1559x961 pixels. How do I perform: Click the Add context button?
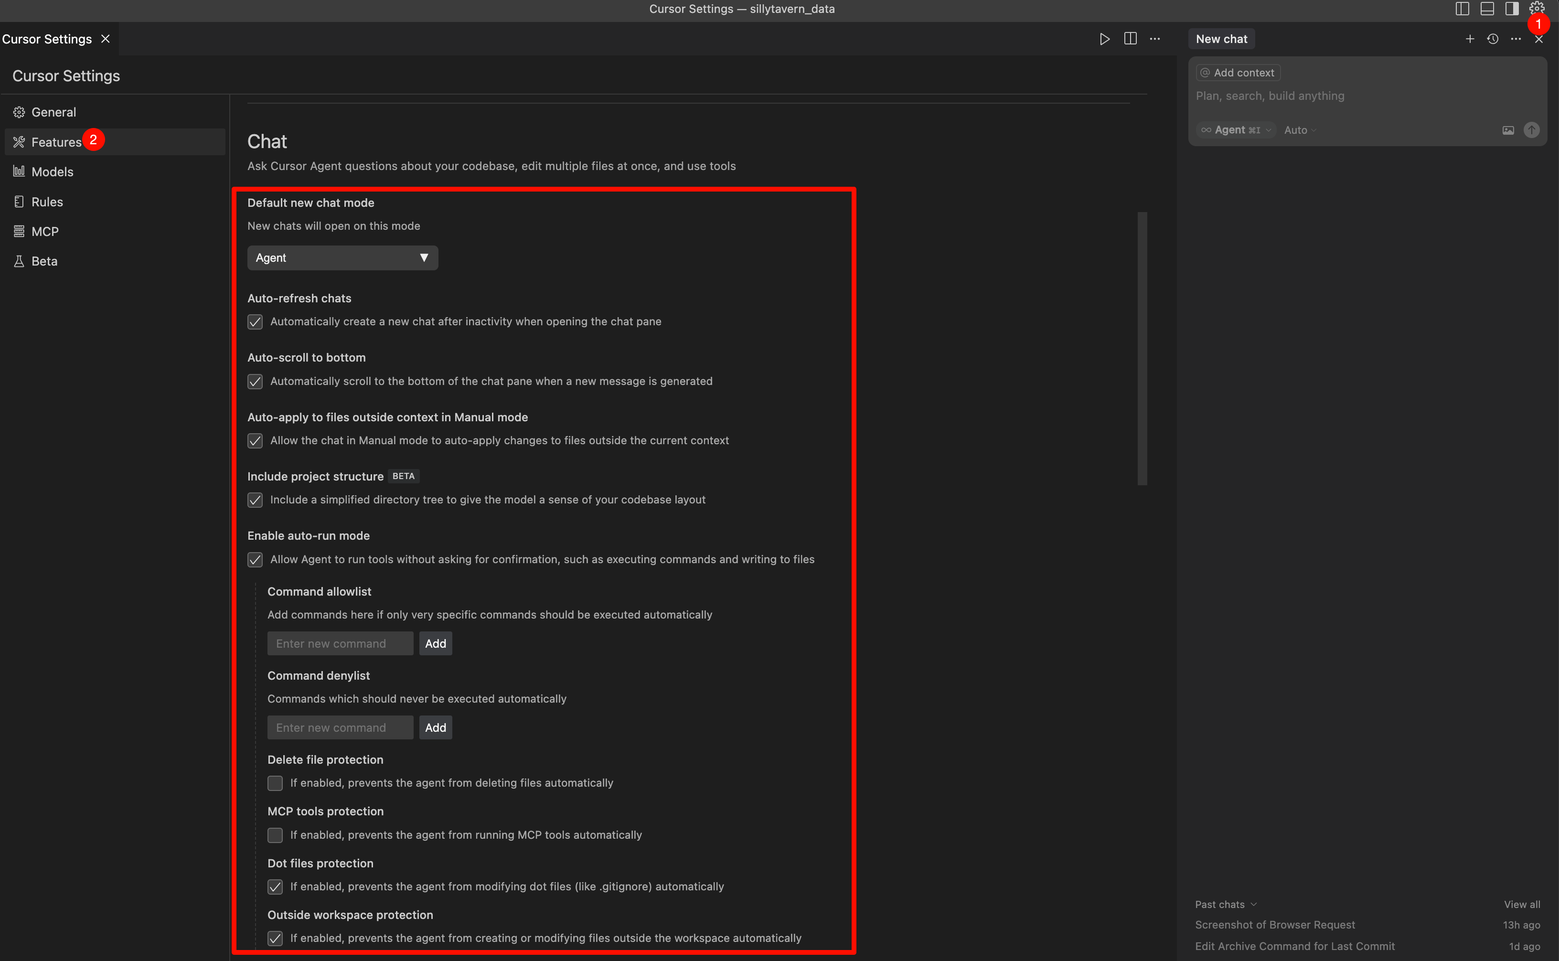pos(1238,73)
